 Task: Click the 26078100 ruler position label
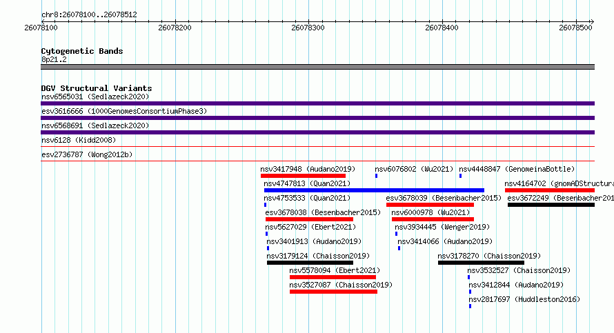41,28
